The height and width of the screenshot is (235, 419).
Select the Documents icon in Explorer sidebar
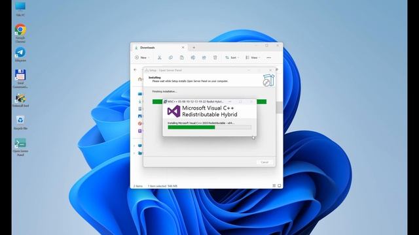(x=139, y=109)
